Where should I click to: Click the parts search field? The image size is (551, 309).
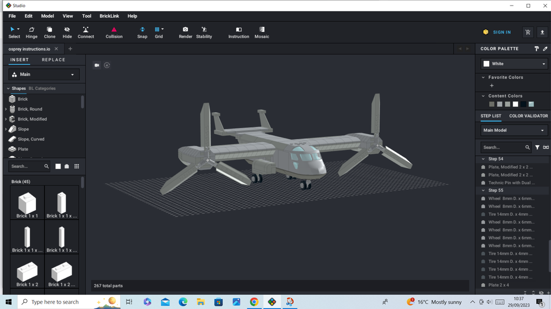point(30,166)
